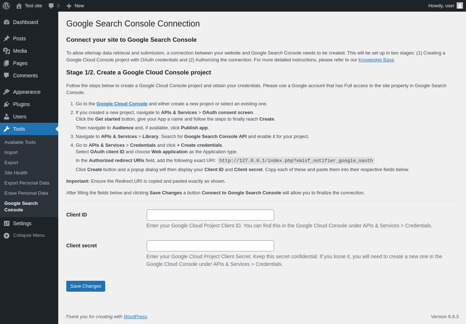Click the Settings sliders icon
The image size is (466, 324).
pos(7,223)
